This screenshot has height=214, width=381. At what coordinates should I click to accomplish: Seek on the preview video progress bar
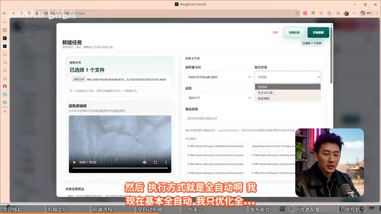pos(120,168)
